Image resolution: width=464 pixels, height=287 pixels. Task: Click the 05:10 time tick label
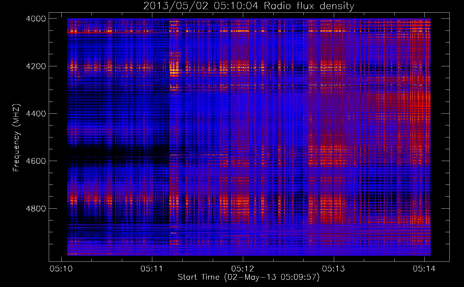pyautogui.click(x=61, y=269)
